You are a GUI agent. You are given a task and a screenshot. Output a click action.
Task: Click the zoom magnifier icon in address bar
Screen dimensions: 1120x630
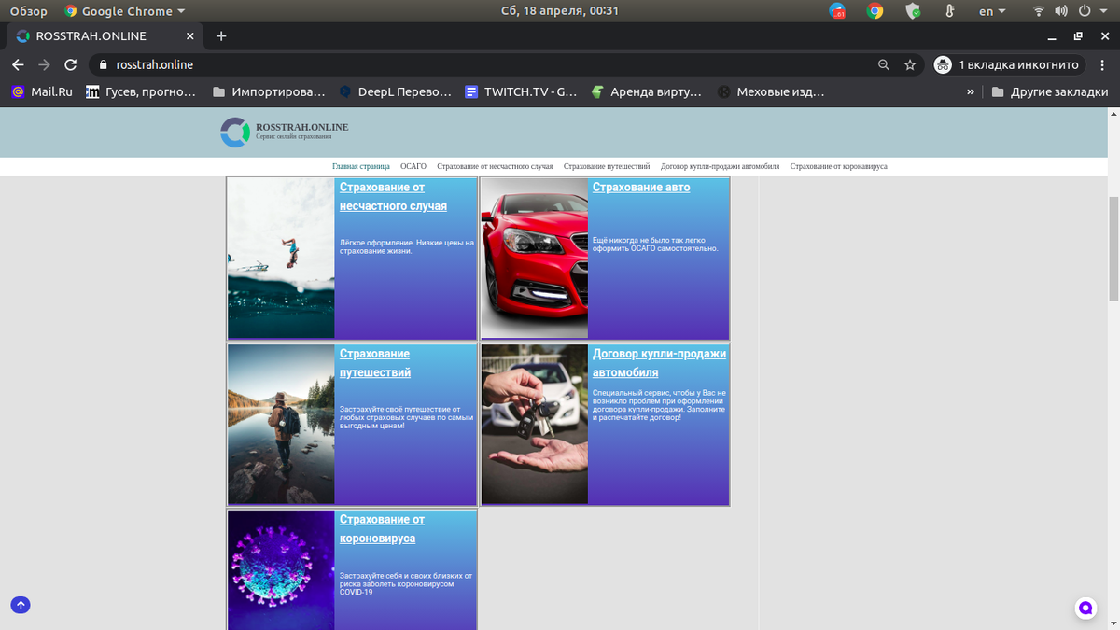[x=884, y=65]
